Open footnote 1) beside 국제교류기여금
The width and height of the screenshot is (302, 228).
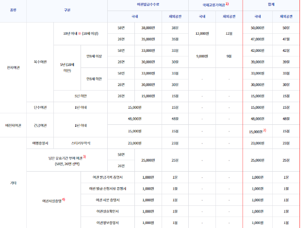point(227,4)
